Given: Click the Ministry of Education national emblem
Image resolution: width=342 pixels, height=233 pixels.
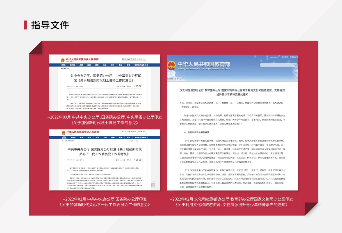Looking at the screenshot, I should [x=171, y=65].
